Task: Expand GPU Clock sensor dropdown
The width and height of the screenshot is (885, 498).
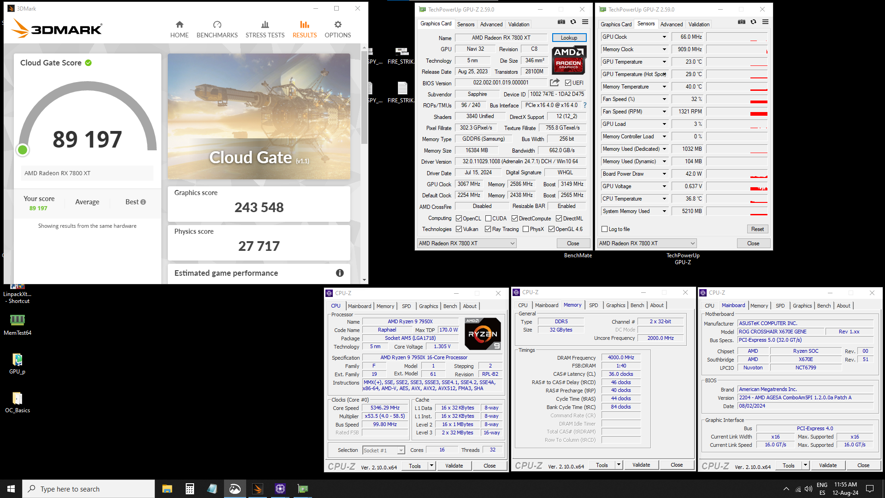Action: (x=664, y=37)
